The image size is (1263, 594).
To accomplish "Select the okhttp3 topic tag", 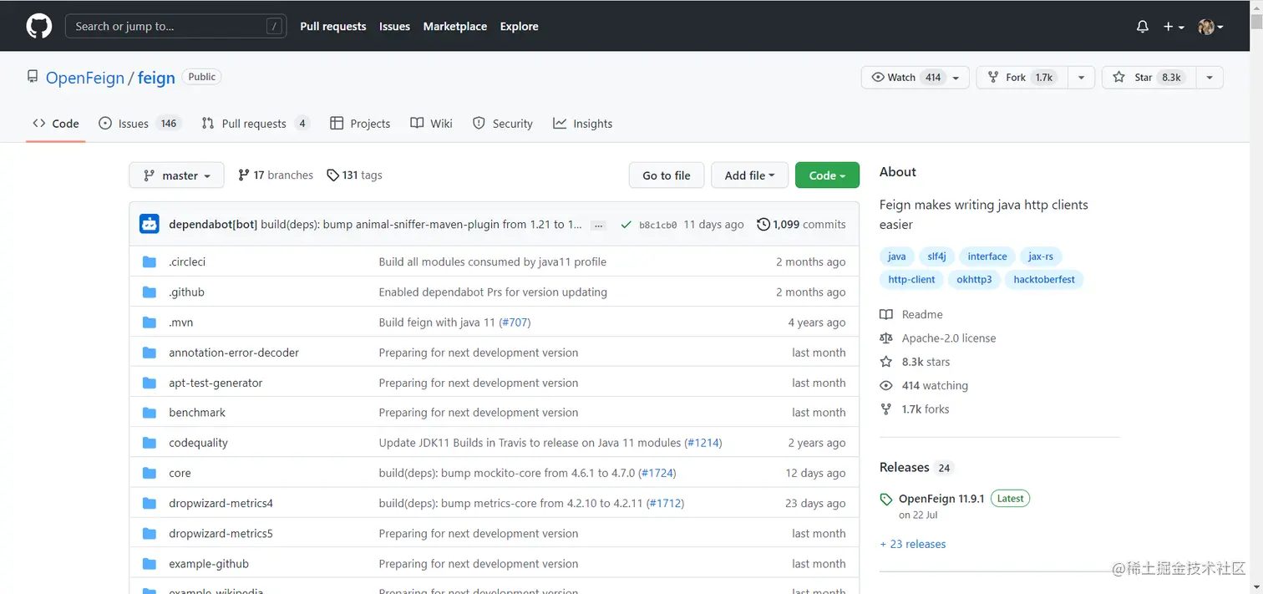I will coord(974,280).
